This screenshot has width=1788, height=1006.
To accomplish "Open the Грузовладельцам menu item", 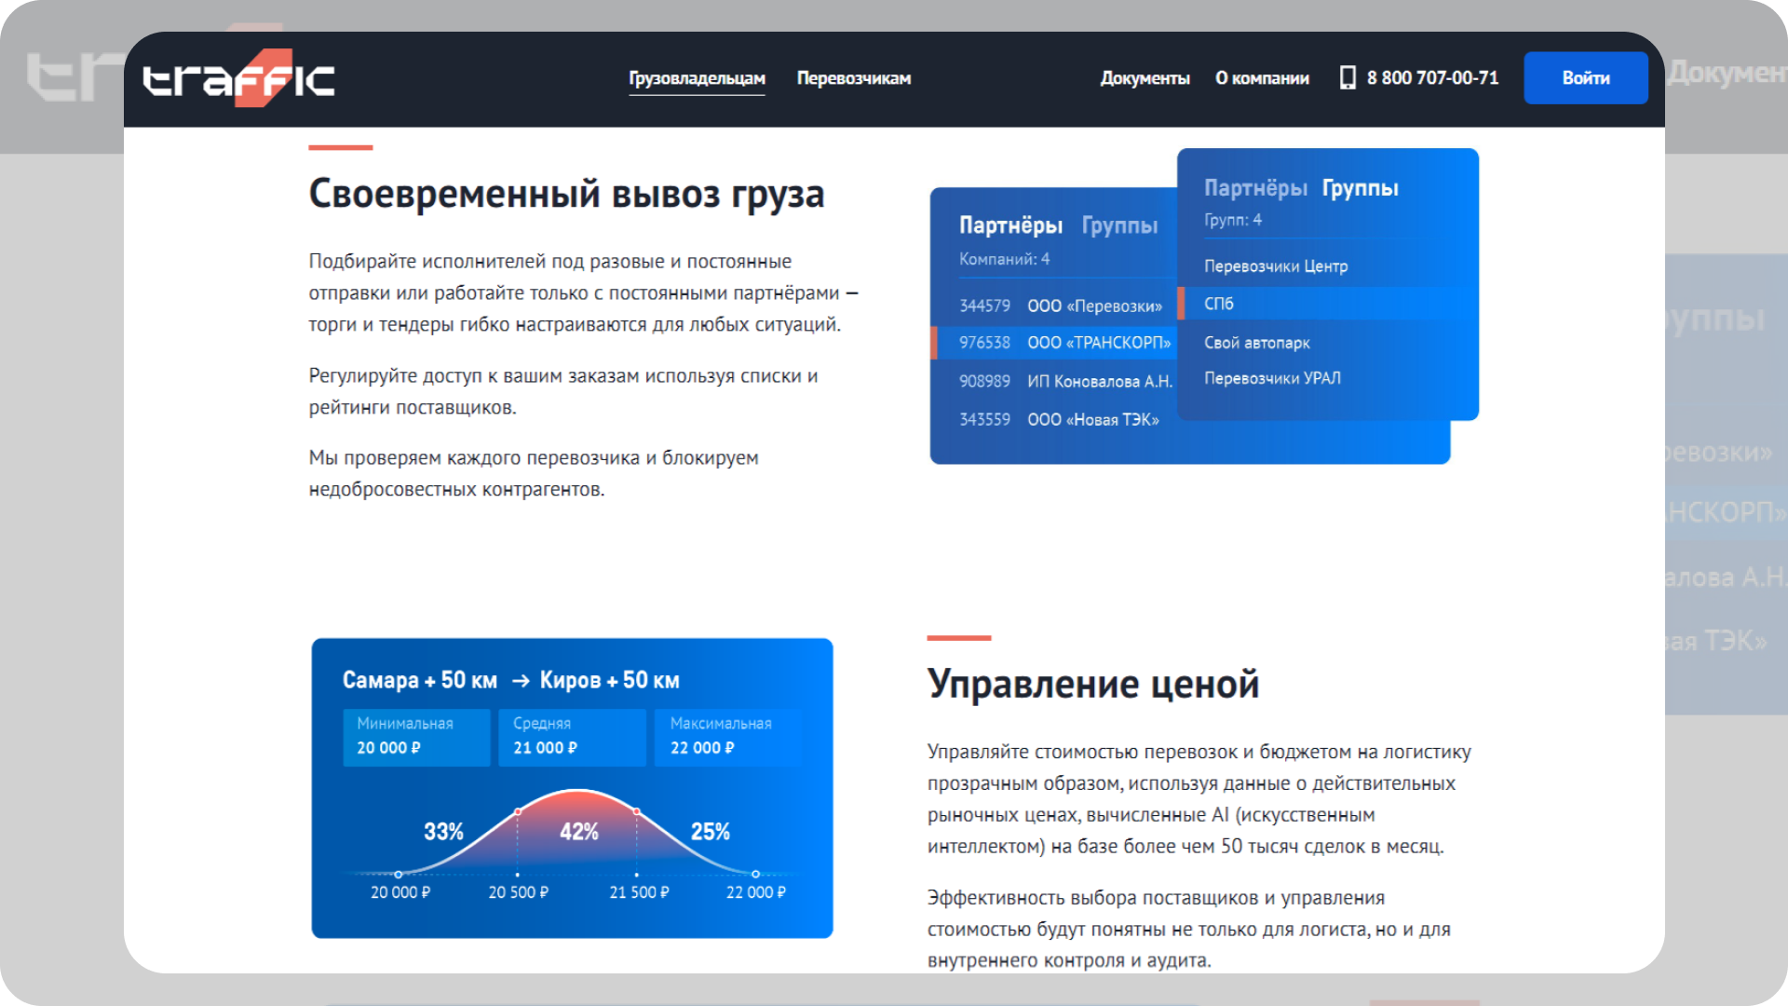I will (x=697, y=78).
